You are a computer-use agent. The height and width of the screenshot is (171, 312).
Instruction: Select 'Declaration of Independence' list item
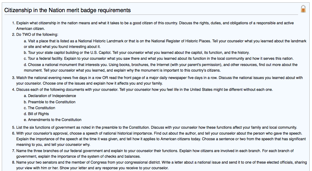click(52, 96)
